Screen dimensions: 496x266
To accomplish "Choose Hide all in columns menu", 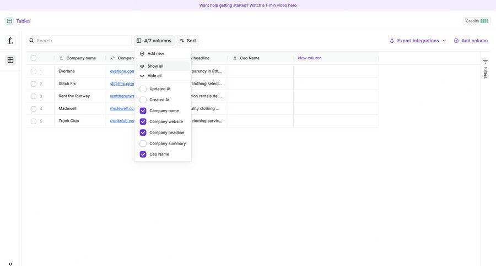I will tap(163, 76).
